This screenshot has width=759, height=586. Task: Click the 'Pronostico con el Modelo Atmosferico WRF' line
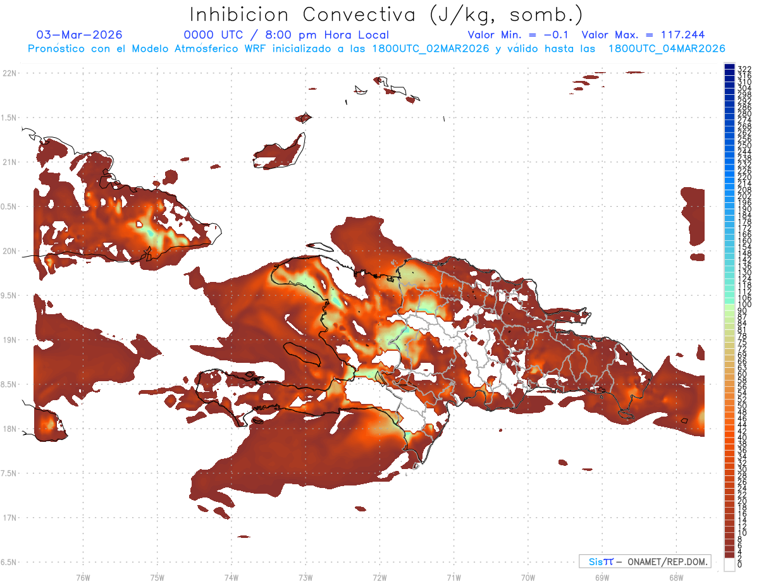click(x=376, y=49)
